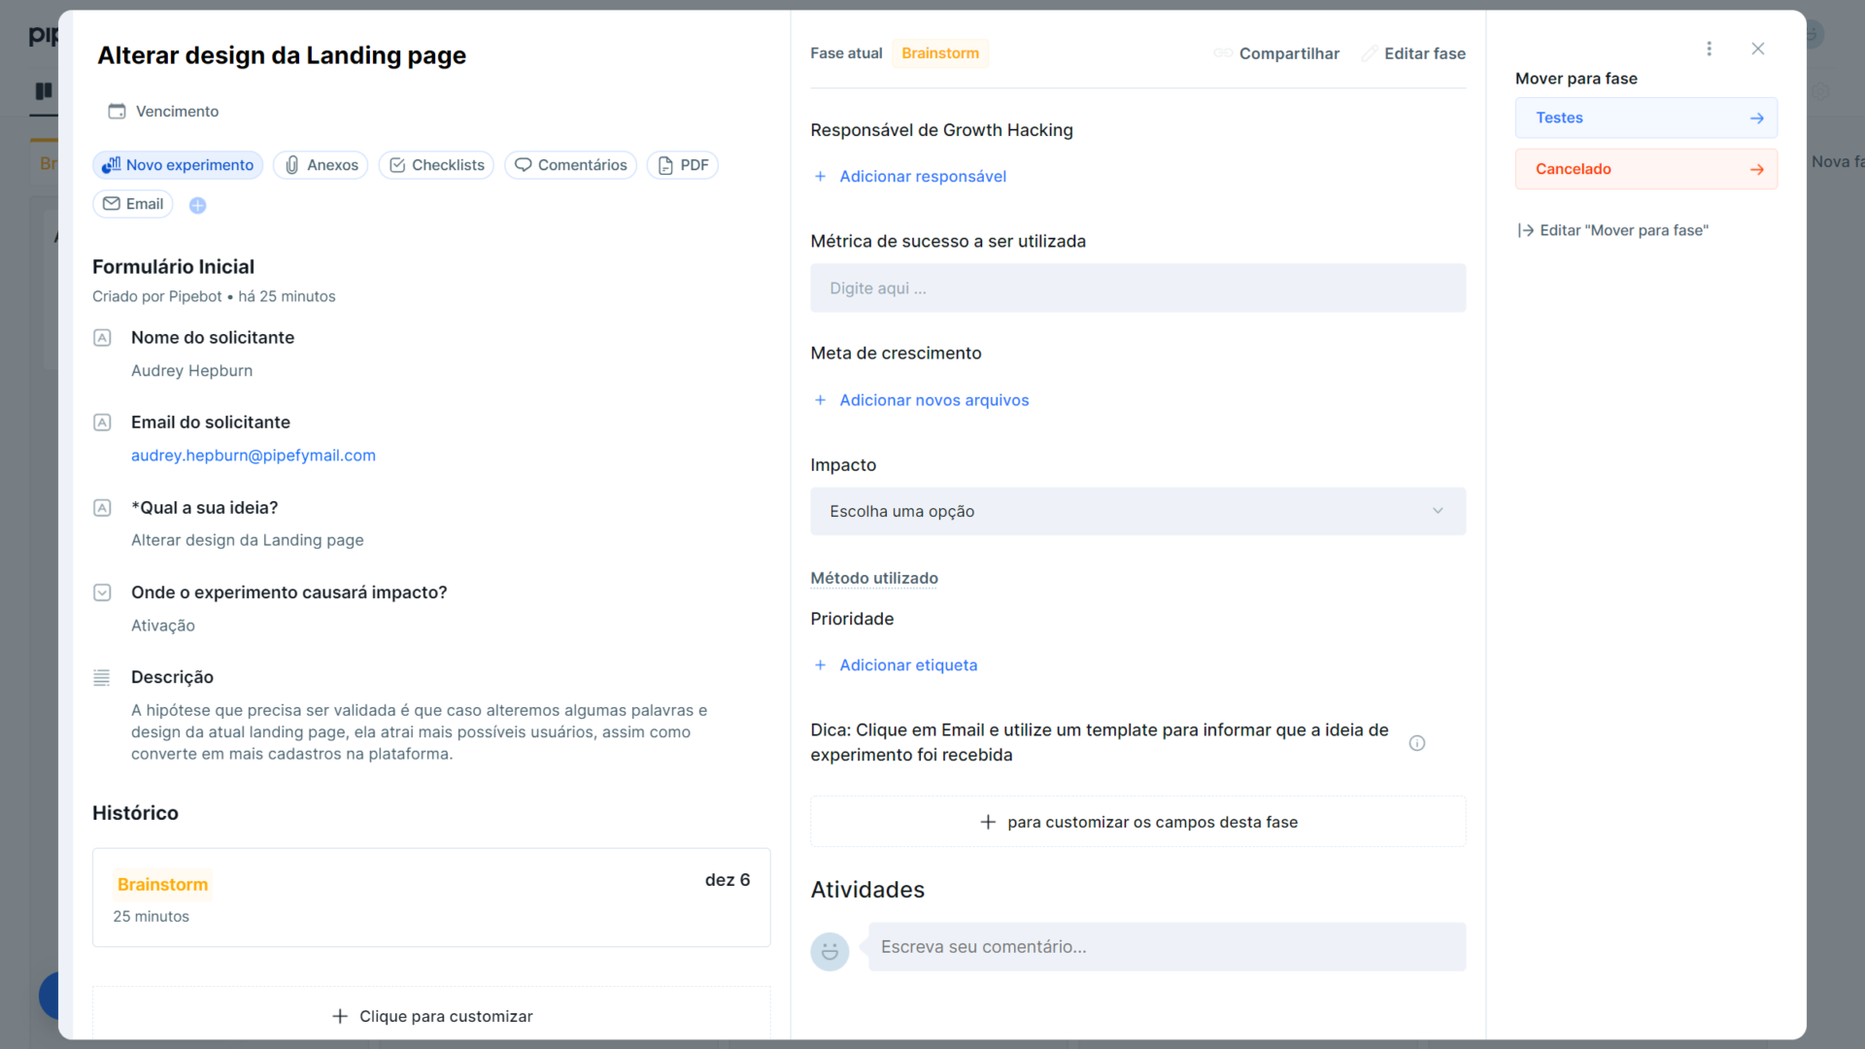Viewport: 1865px width, 1049px height.
Task: Export the card as PDF
Action: tap(683, 164)
